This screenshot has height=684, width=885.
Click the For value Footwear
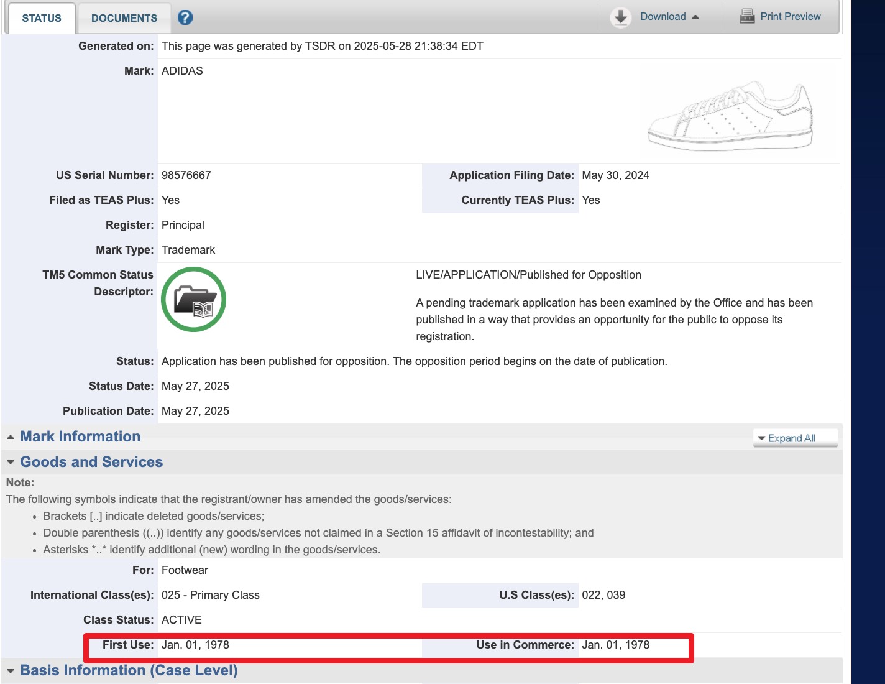click(185, 570)
